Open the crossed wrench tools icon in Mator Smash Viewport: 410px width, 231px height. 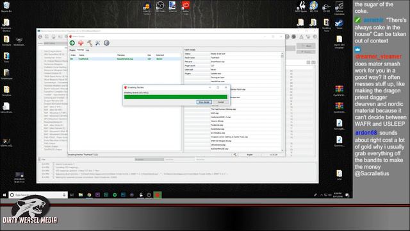[x=98, y=43]
